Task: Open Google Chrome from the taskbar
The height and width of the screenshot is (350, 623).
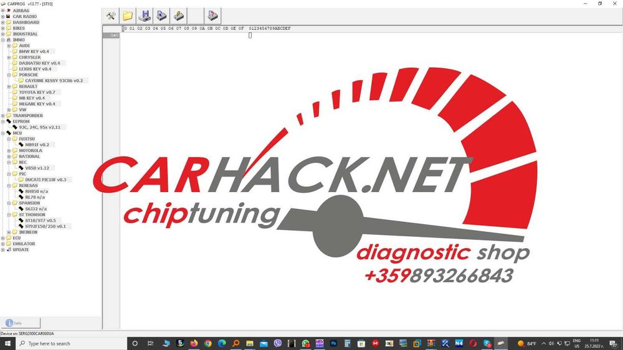Action: [208, 343]
